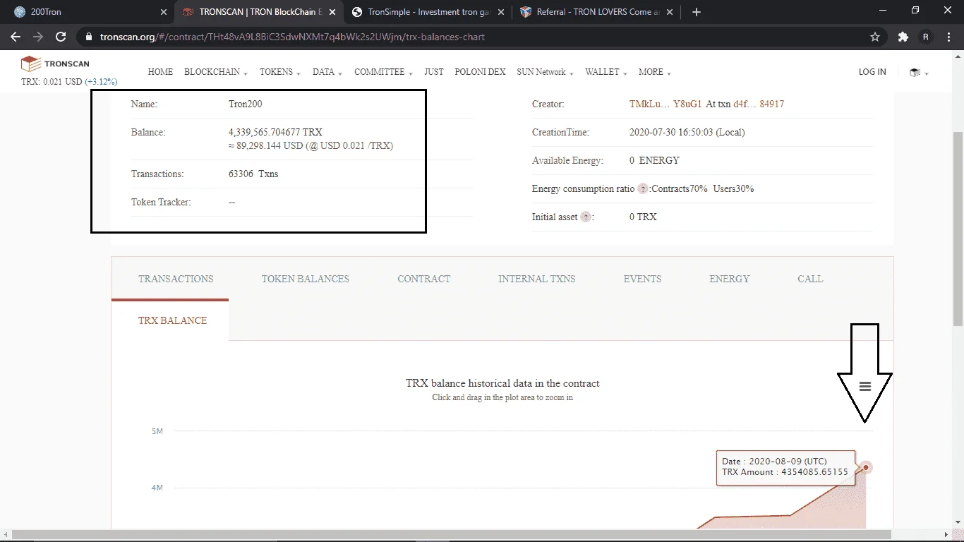Click the chart title text

point(502,383)
